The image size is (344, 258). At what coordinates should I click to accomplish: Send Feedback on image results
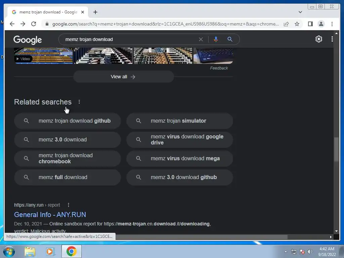[x=219, y=68]
